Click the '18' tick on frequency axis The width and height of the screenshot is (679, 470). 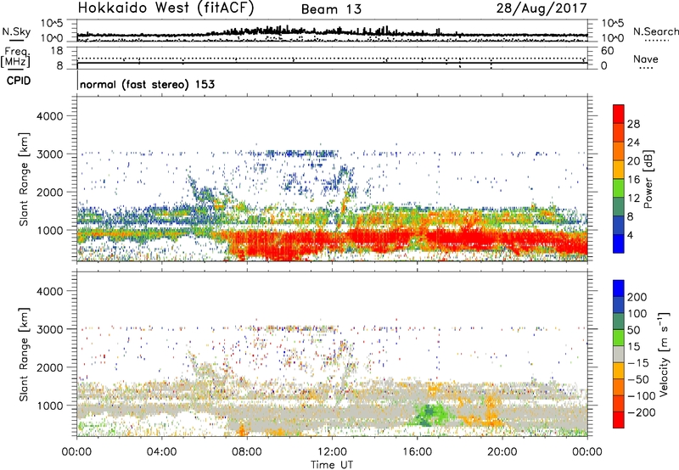coord(57,51)
